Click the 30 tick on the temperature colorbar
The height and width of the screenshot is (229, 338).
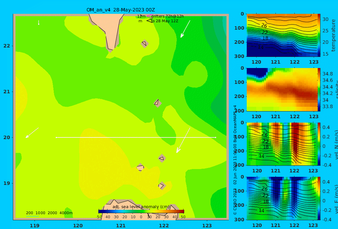click(x=325, y=19)
